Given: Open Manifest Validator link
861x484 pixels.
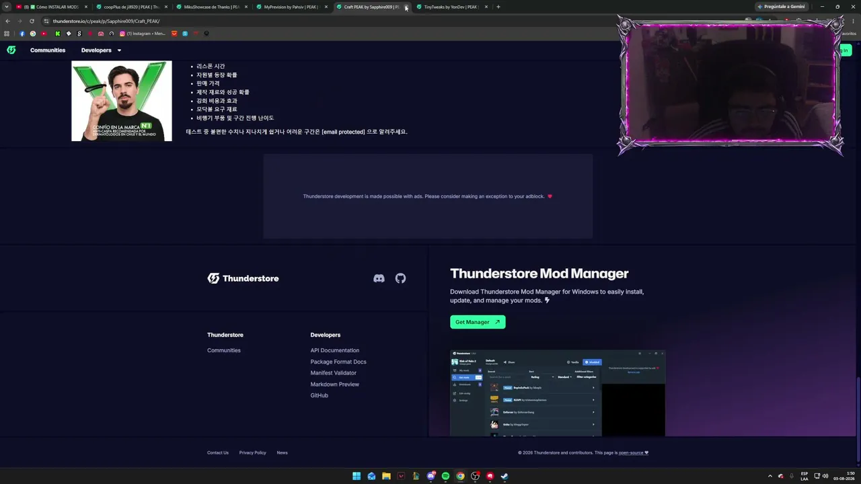Looking at the screenshot, I should 334,373.
